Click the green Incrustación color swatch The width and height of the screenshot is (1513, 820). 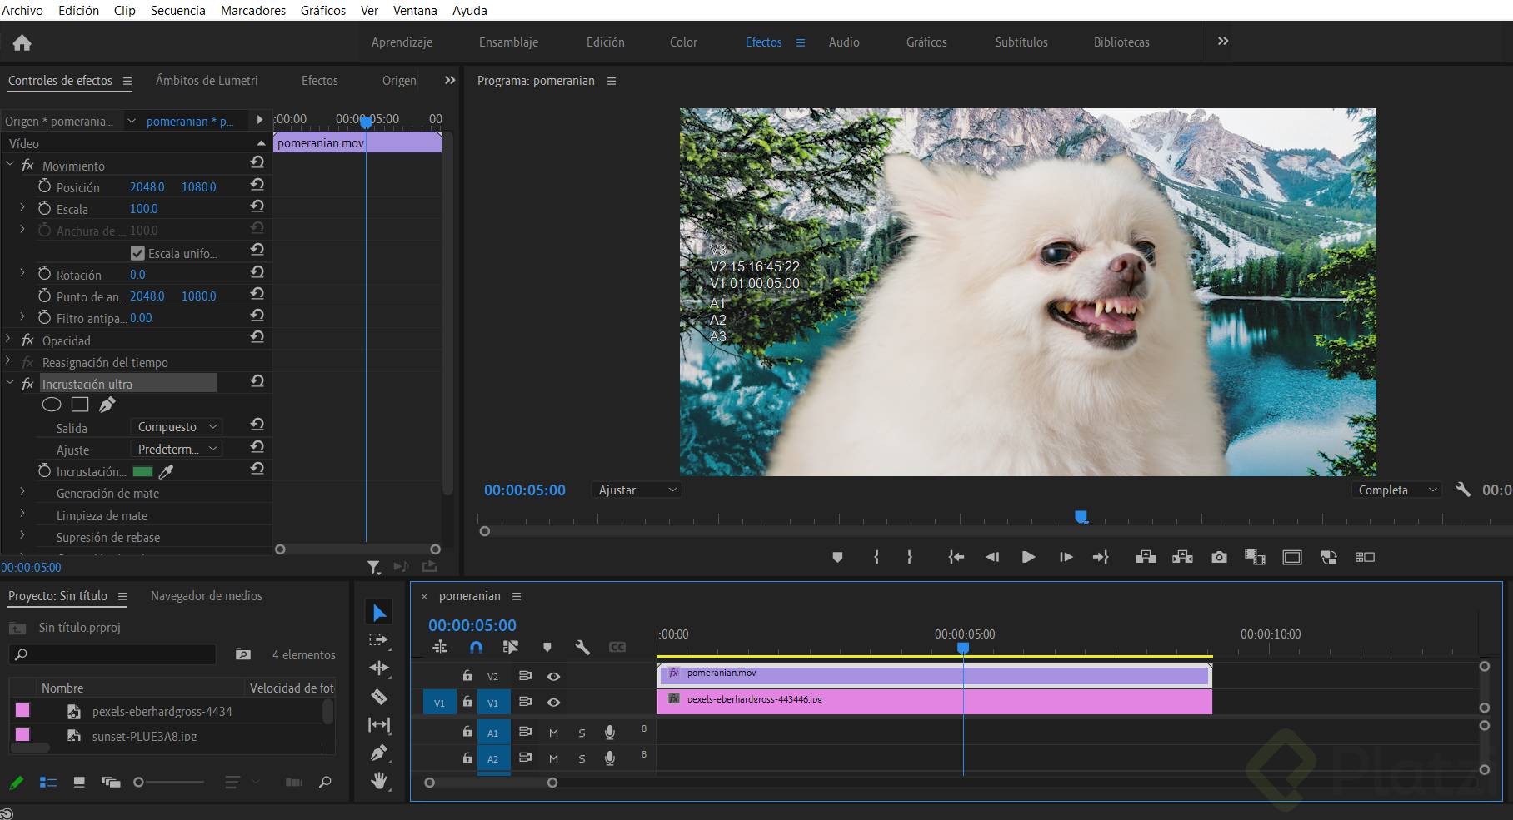tap(142, 472)
